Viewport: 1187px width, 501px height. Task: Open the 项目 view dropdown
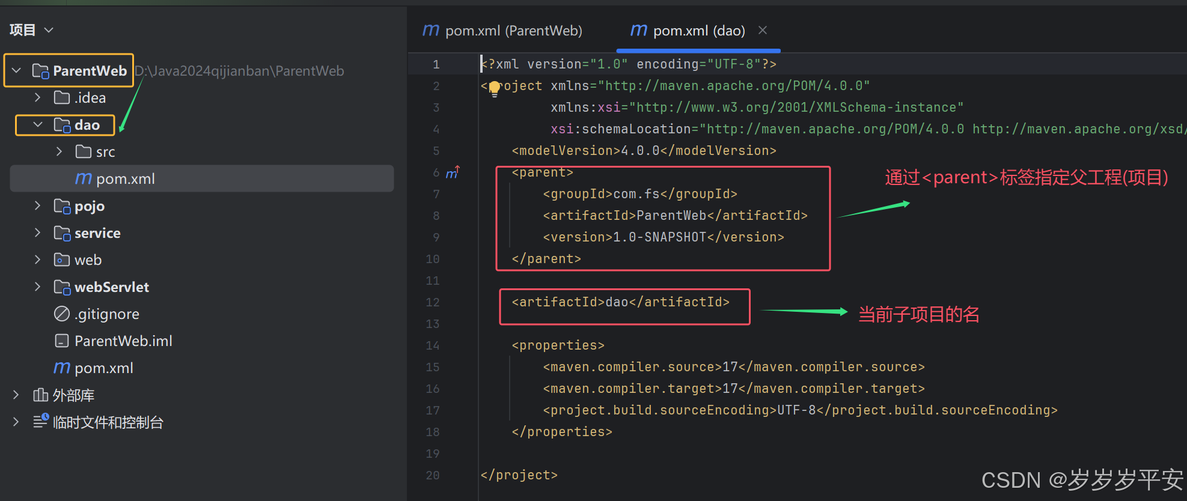pyautogui.click(x=31, y=30)
